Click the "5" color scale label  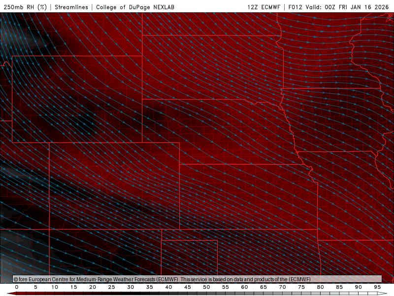tap(35, 287)
